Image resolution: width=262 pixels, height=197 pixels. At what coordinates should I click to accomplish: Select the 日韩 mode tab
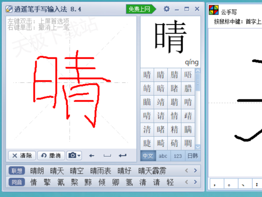tap(193, 156)
